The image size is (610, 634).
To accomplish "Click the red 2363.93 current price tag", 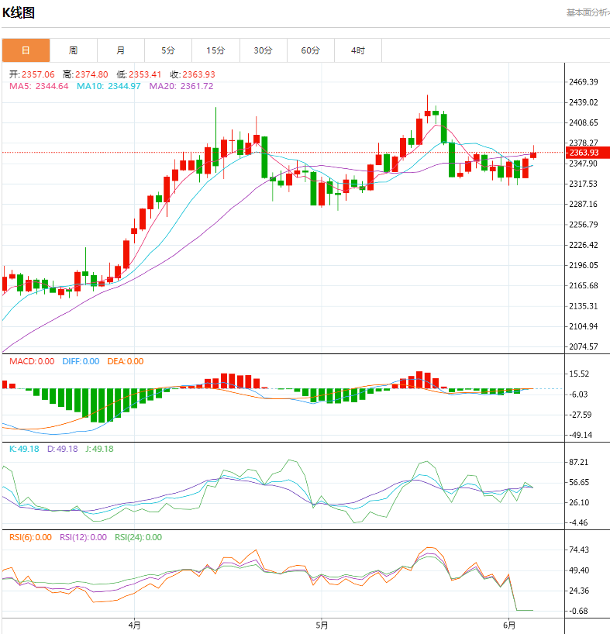I will tap(585, 153).
